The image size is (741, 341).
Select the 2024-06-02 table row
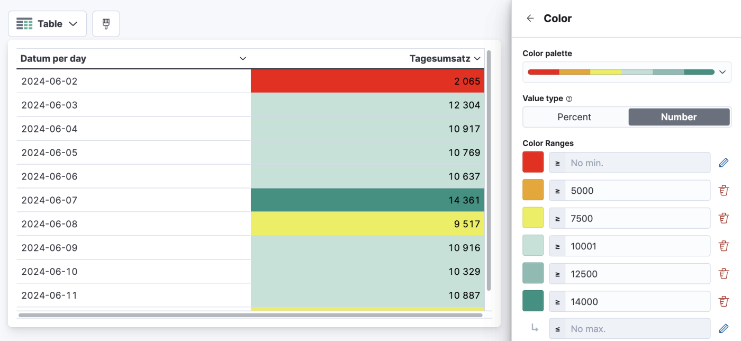pyautogui.click(x=212, y=81)
